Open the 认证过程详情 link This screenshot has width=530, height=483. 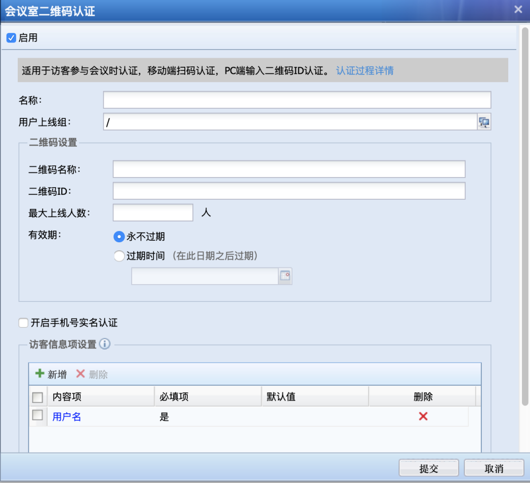(x=364, y=70)
